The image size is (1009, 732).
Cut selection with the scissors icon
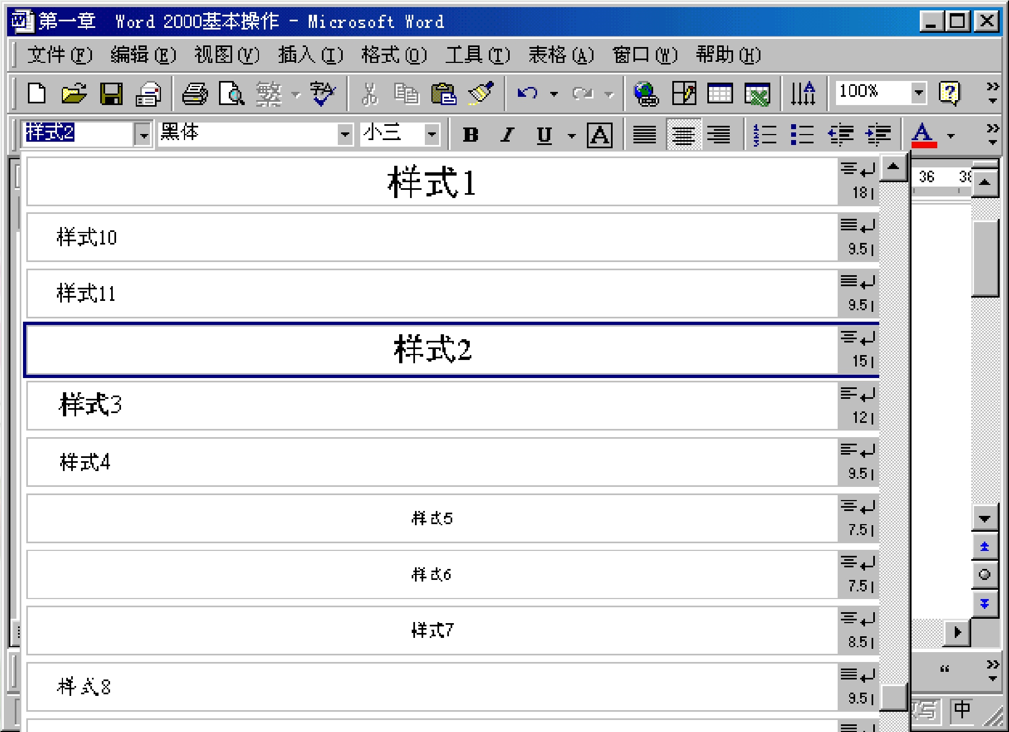click(x=370, y=94)
